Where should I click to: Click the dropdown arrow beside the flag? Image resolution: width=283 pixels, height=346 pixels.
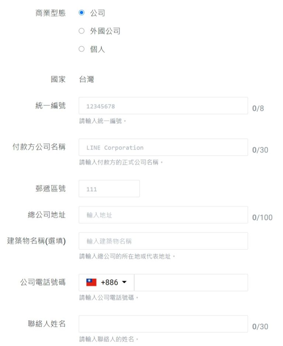[x=125, y=282]
